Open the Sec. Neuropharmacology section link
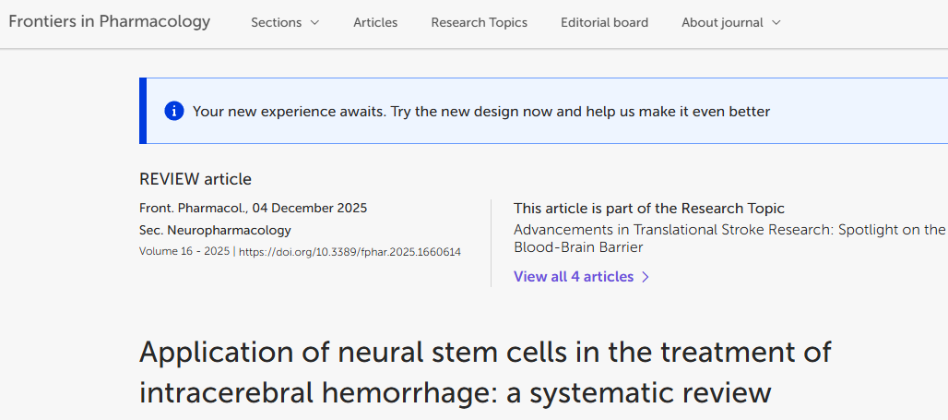948x420 pixels. point(215,230)
